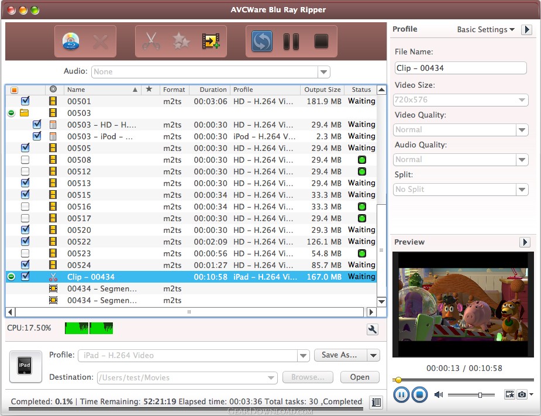This screenshot has width=541, height=416.
Task: Click the Open destination button
Action: point(360,377)
